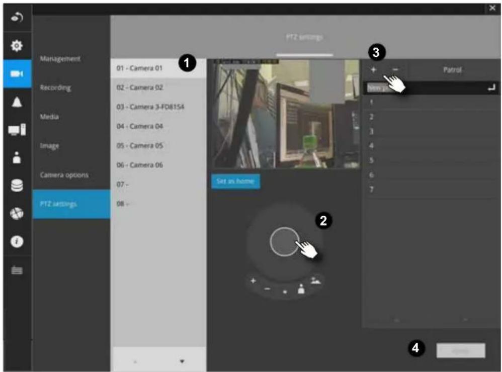
Task: Click the zoom in plus icon below joystick
Action: click(x=253, y=281)
